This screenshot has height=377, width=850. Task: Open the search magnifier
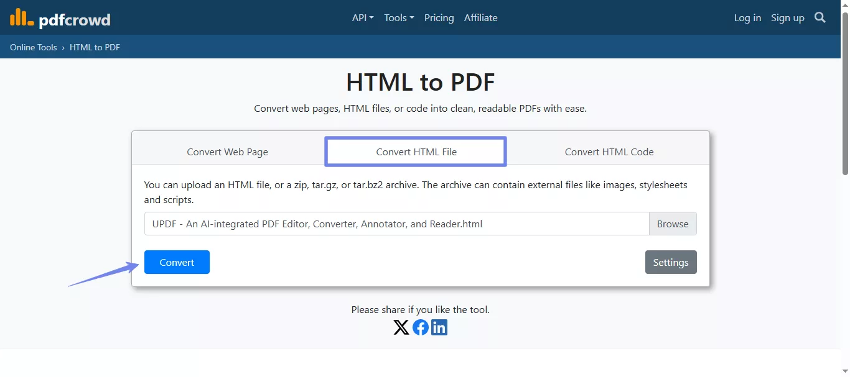pyautogui.click(x=820, y=17)
